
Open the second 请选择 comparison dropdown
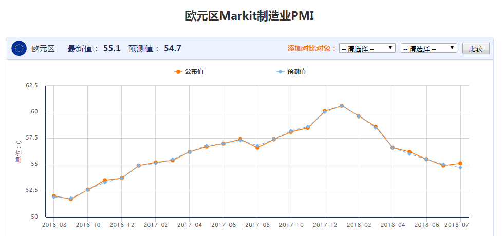[x=429, y=49]
